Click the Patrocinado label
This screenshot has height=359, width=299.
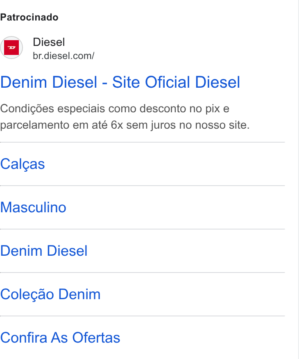point(29,17)
